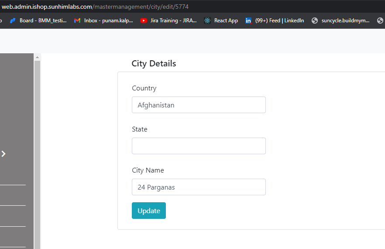Click the State label
The width and height of the screenshot is (385, 249).
tap(140, 129)
